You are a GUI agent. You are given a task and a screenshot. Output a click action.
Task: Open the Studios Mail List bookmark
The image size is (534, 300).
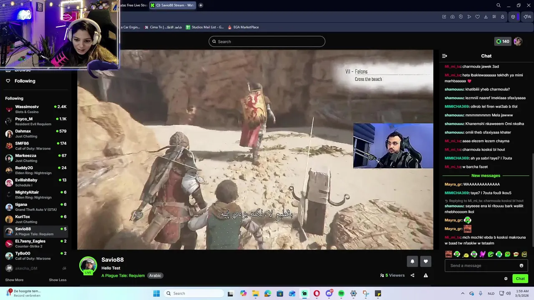pos(205,27)
